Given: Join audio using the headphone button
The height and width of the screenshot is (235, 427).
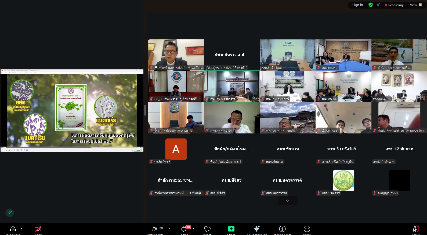Looking at the screenshot, I should coord(13,230).
